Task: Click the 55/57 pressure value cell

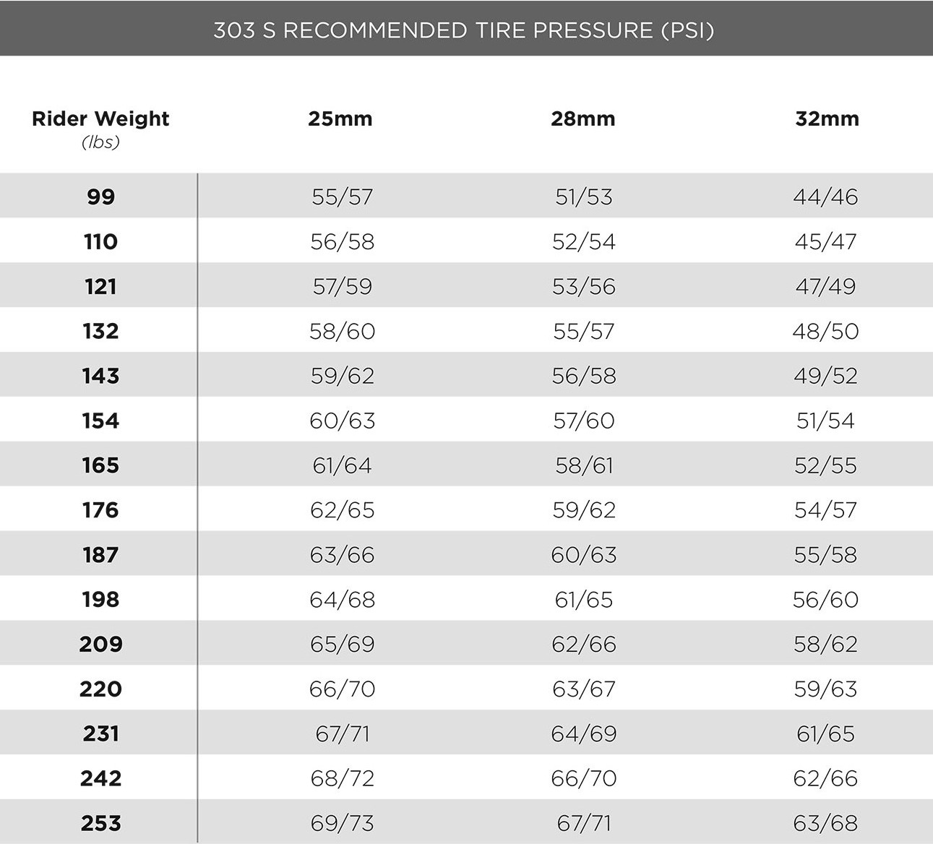Action: click(342, 197)
